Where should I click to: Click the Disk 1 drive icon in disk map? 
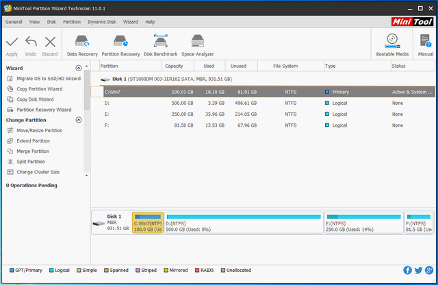(x=99, y=223)
